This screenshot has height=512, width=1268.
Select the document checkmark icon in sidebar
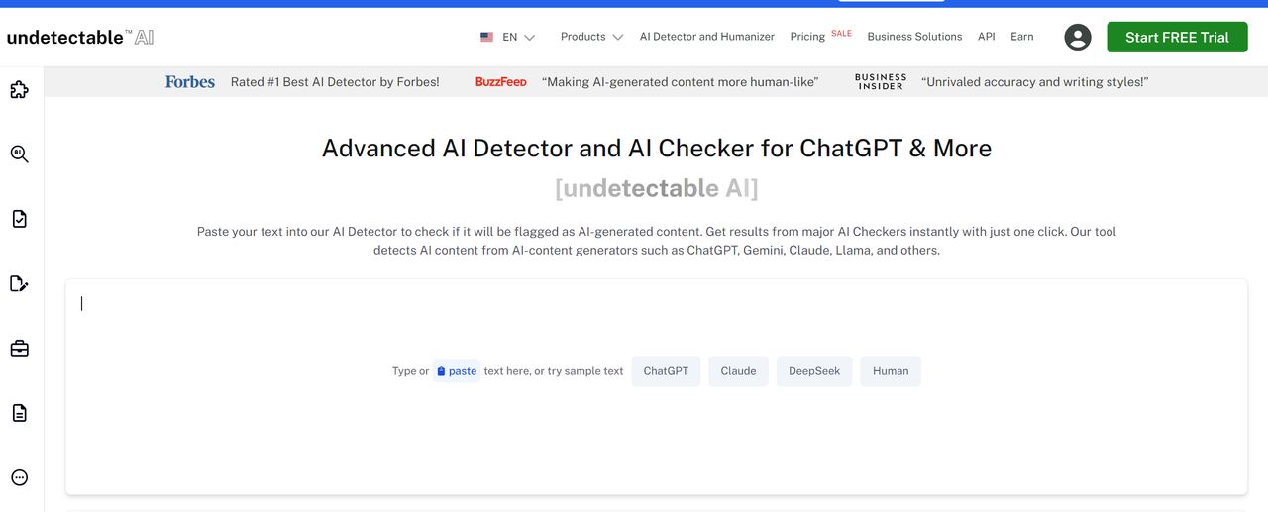point(19,219)
